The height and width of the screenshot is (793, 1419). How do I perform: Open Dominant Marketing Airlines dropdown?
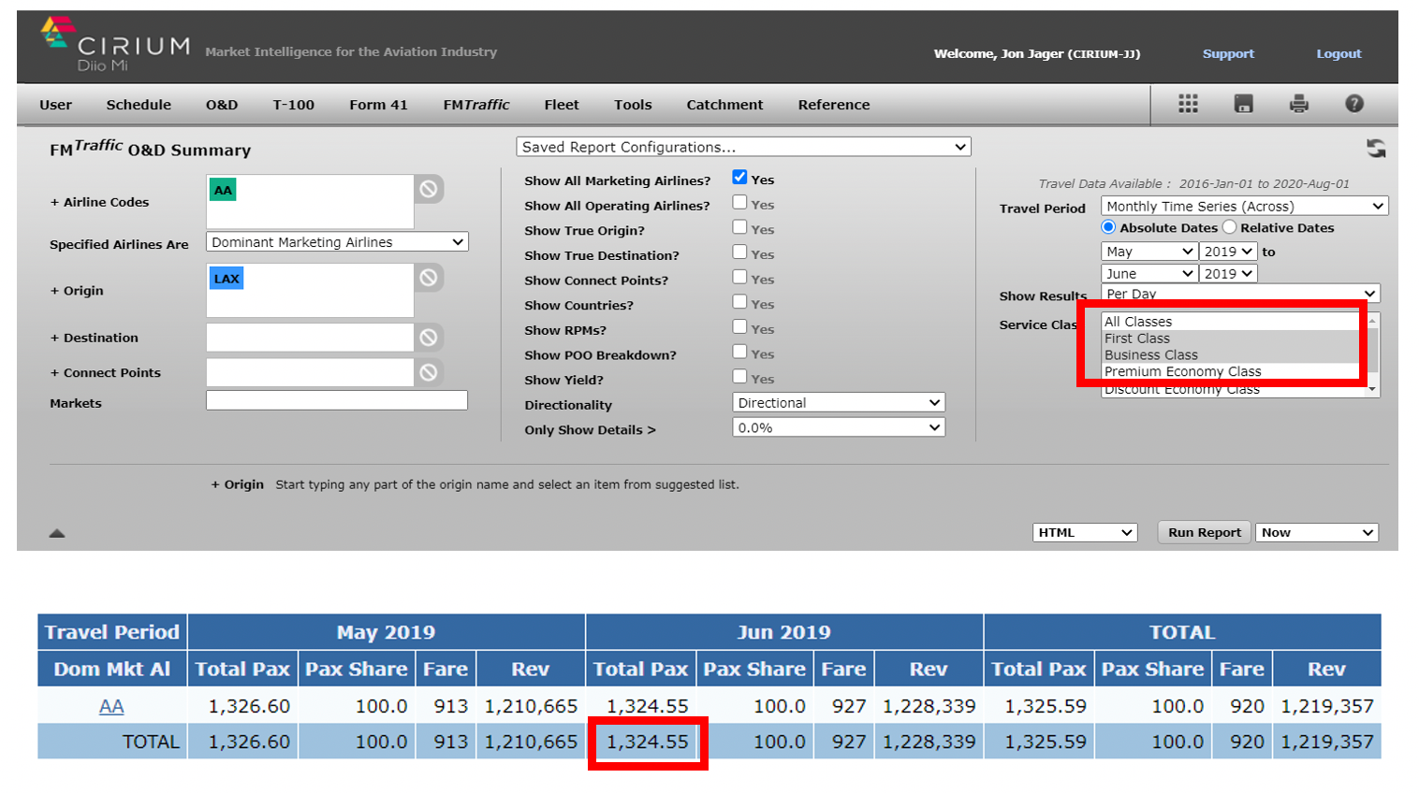[337, 242]
